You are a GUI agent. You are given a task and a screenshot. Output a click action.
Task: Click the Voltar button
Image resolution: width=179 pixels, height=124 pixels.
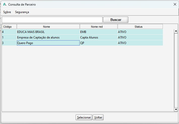pyautogui.click(x=98, y=117)
